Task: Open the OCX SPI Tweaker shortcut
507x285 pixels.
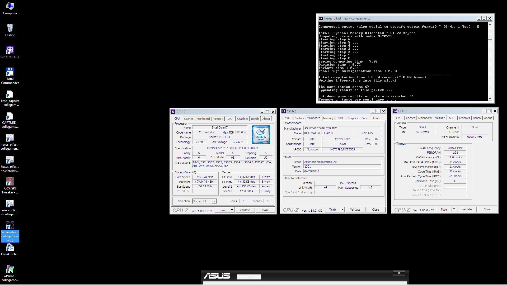Action: [10, 186]
